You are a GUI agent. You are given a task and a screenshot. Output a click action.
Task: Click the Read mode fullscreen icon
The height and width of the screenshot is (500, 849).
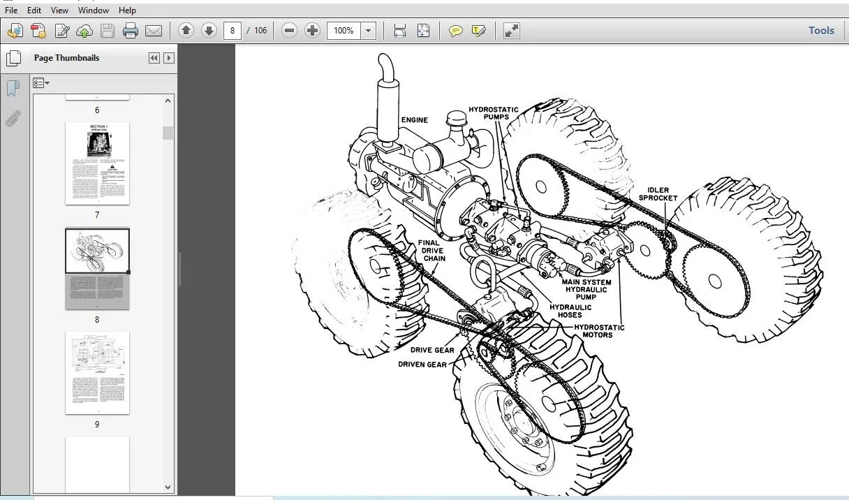[x=512, y=31]
